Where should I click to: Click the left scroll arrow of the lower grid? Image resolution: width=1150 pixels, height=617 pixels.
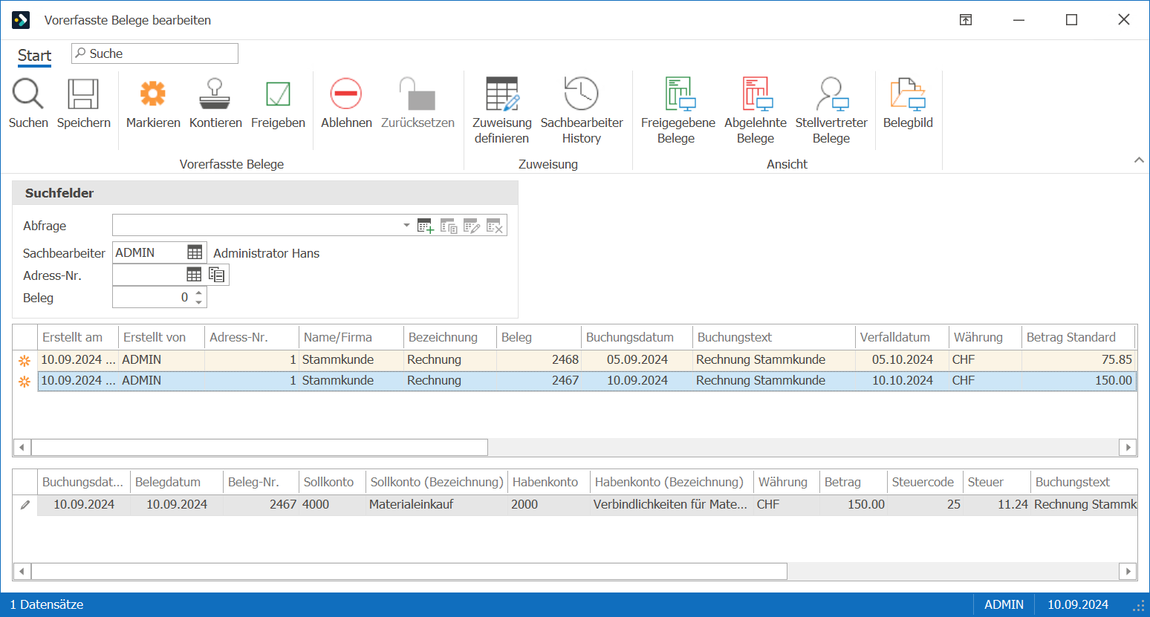[x=22, y=572]
